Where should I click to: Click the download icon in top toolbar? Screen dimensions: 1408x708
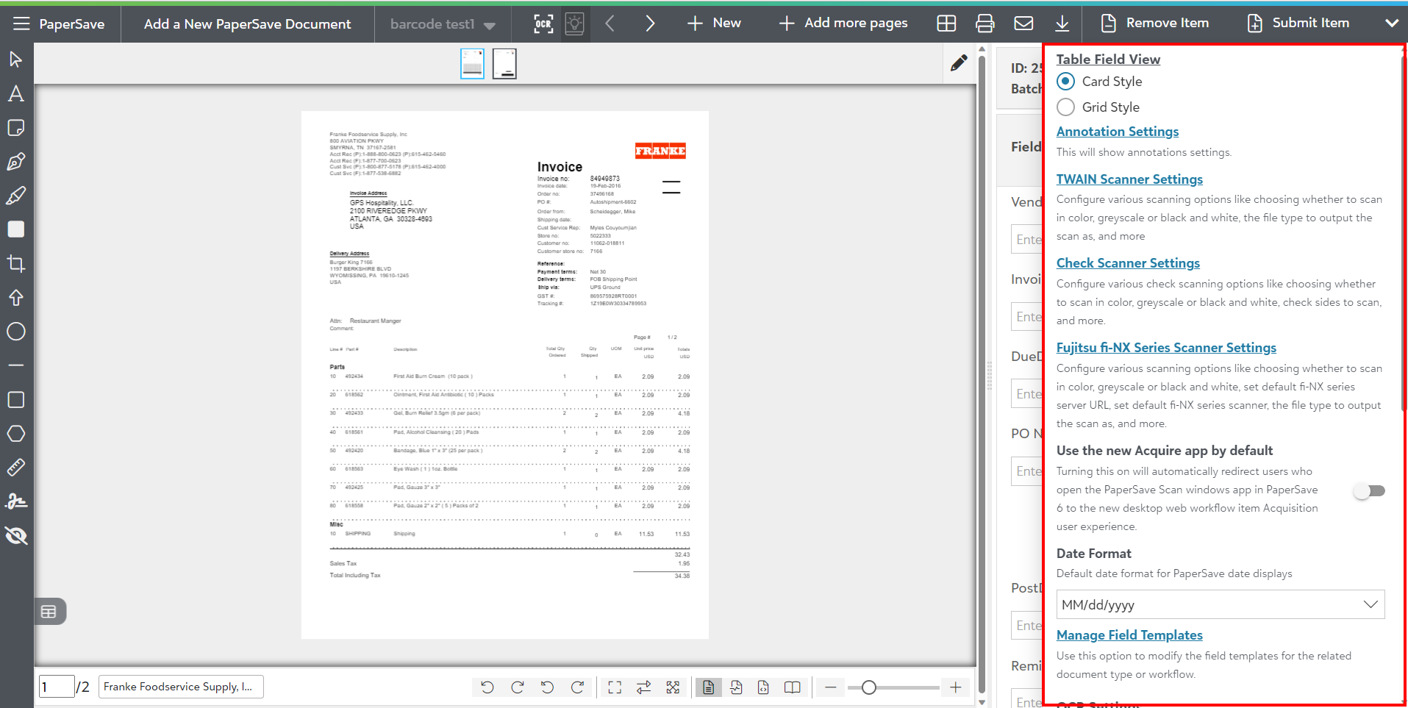[1062, 24]
